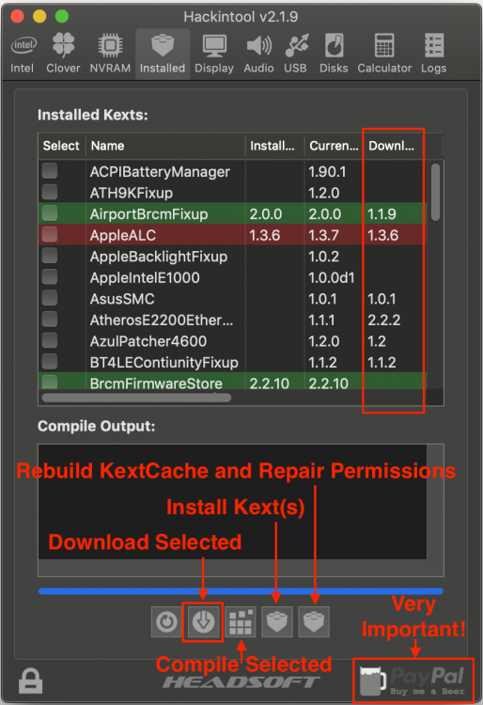
Task: Open the Clover settings tab
Action: pos(63,55)
